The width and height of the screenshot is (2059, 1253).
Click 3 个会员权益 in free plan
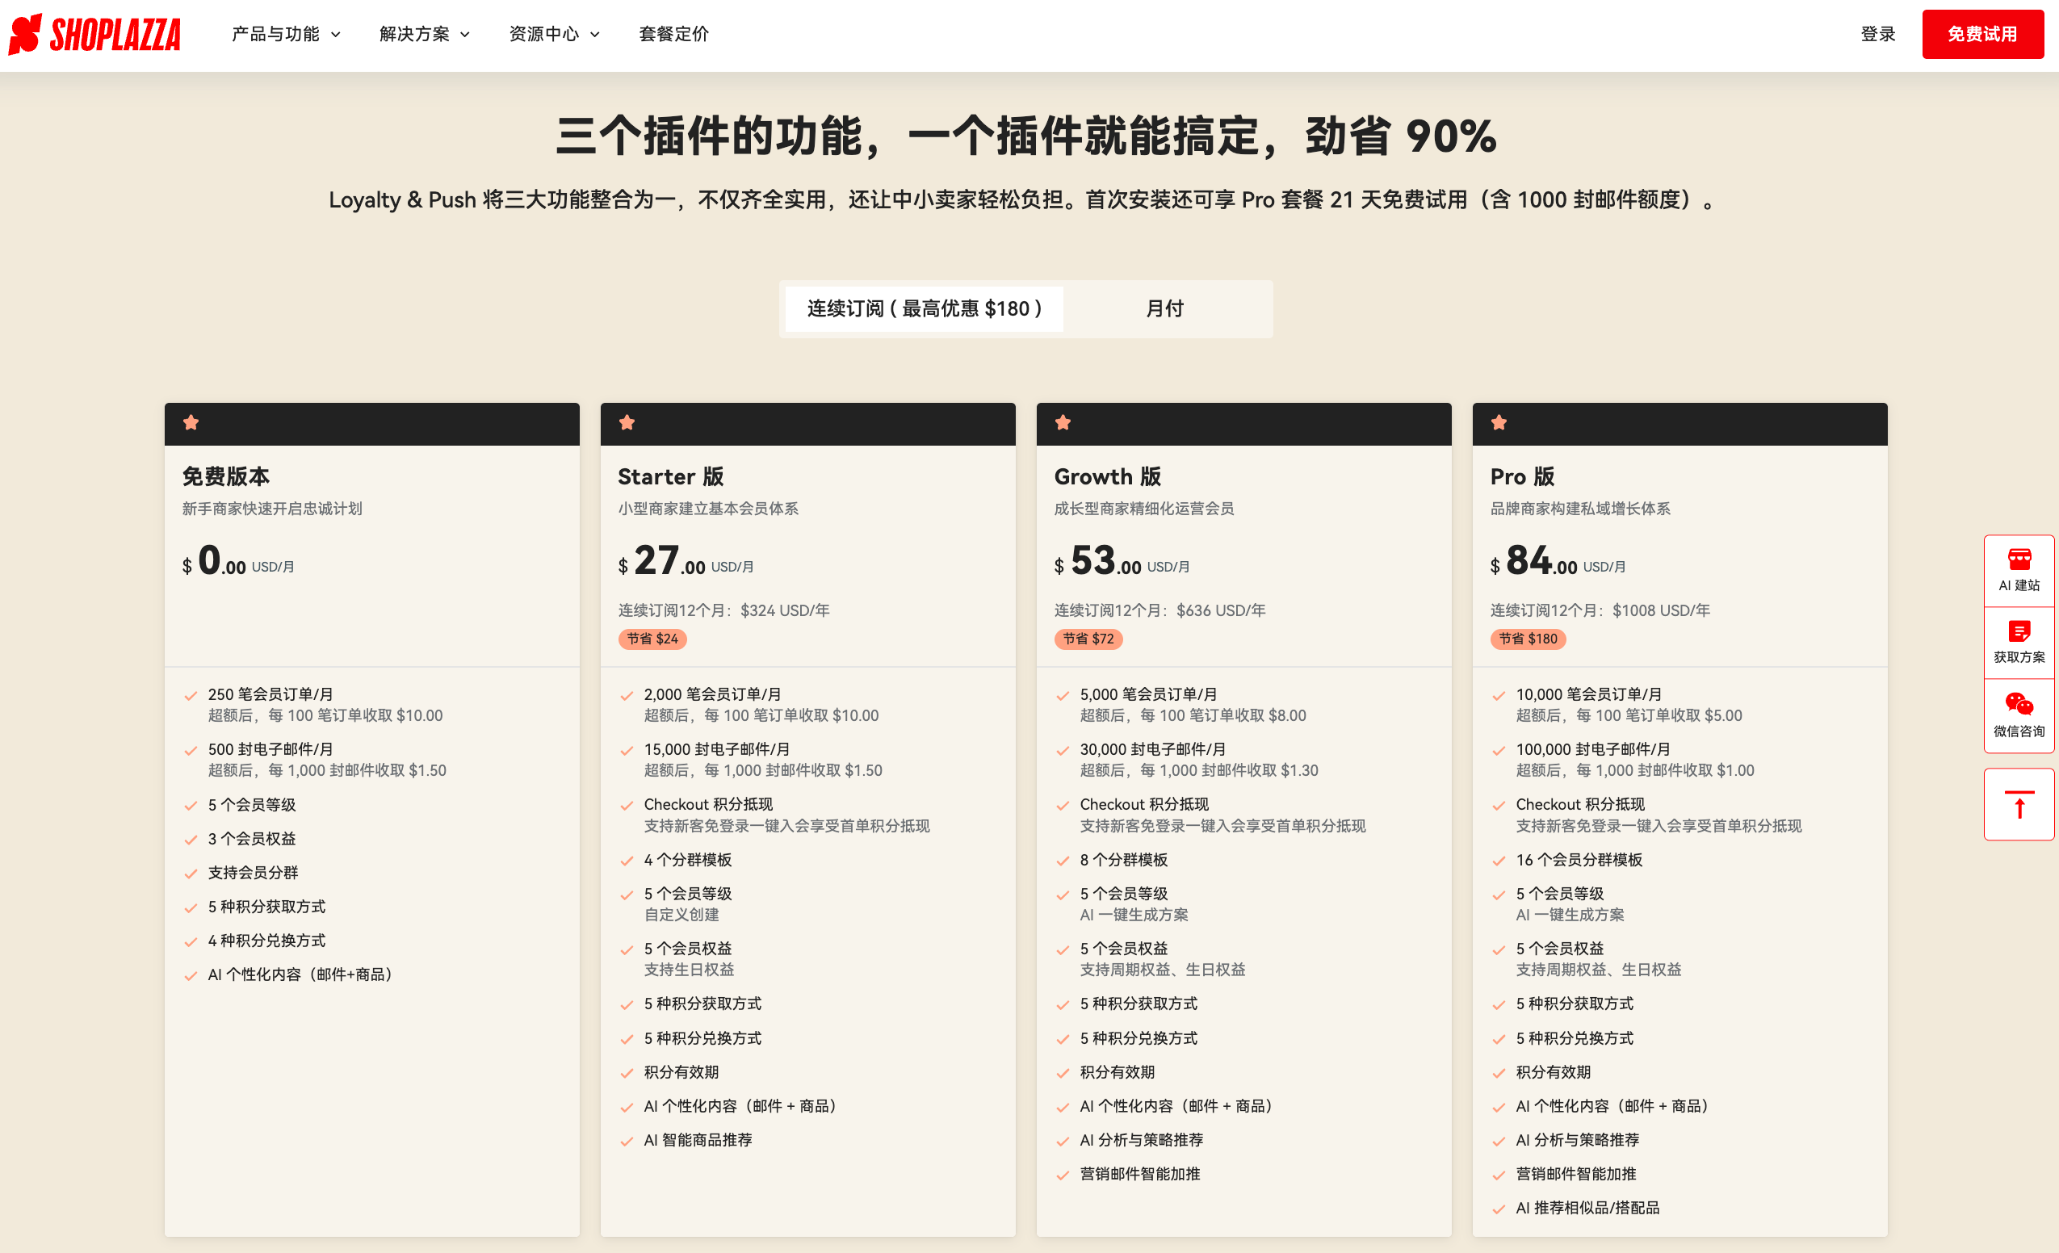click(x=252, y=840)
